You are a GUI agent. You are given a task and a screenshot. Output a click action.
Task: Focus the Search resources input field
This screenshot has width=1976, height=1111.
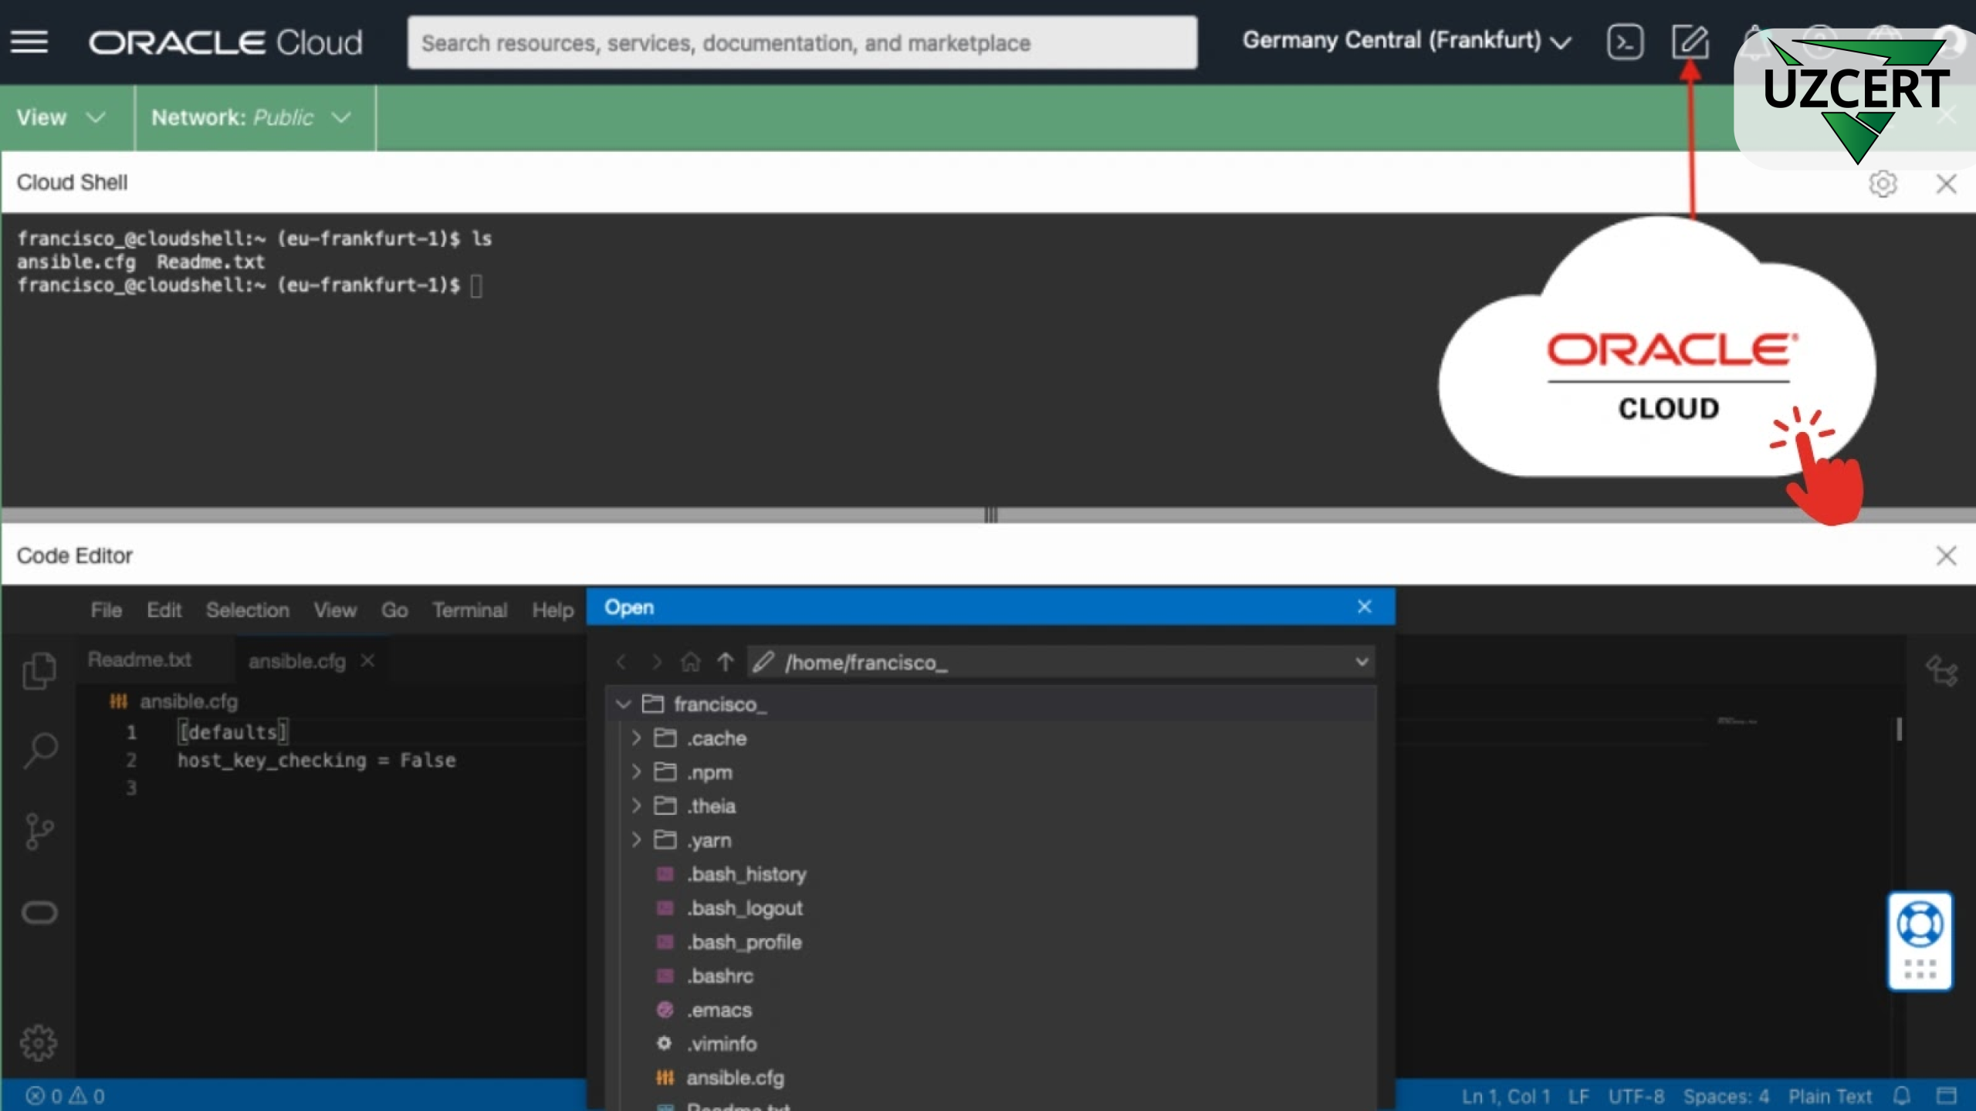click(x=802, y=42)
